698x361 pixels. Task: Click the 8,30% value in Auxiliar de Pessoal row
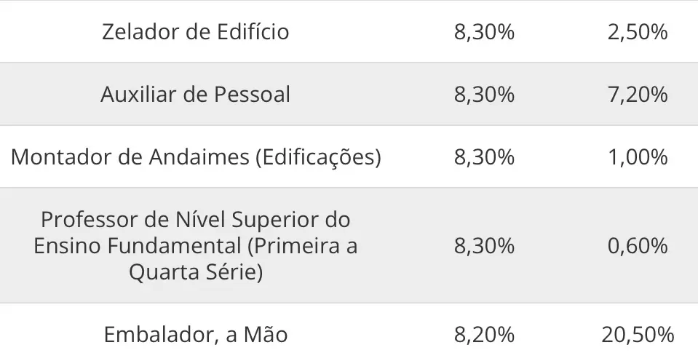tap(484, 95)
